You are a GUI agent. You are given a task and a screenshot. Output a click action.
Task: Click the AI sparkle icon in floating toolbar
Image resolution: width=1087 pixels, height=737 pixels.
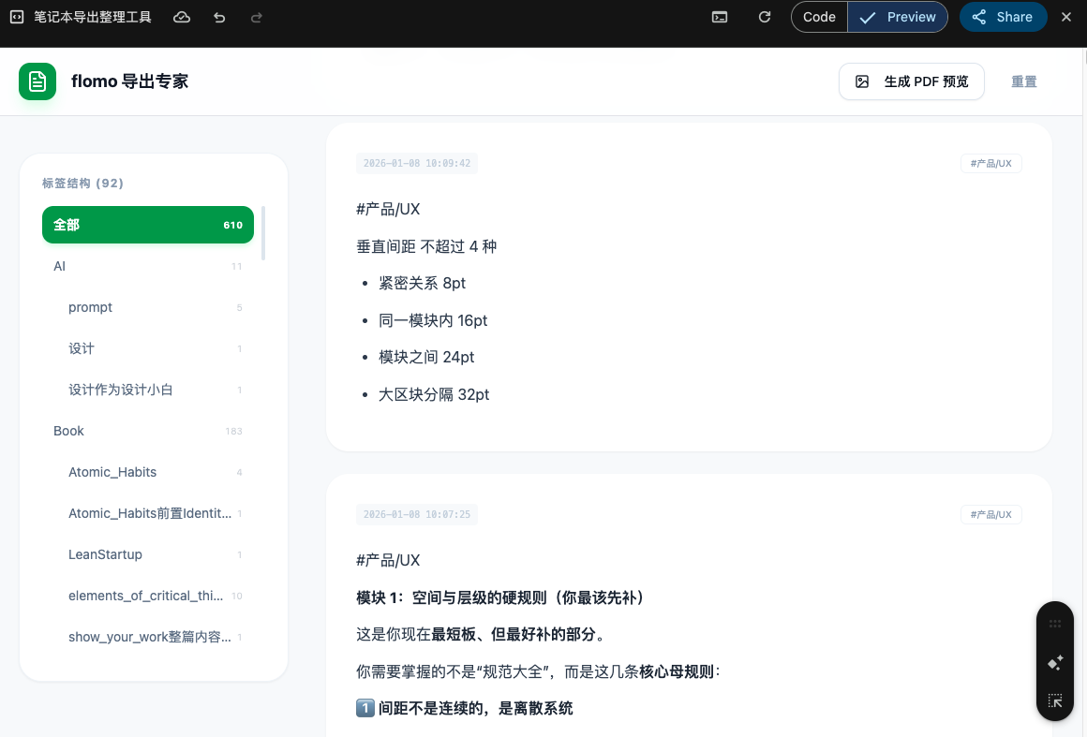coord(1055,663)
